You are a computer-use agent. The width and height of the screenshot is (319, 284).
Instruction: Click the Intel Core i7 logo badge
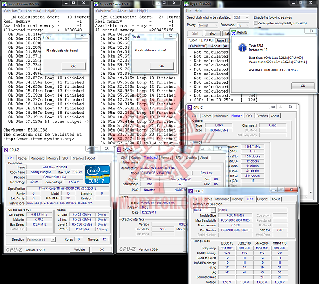point(97,175)
